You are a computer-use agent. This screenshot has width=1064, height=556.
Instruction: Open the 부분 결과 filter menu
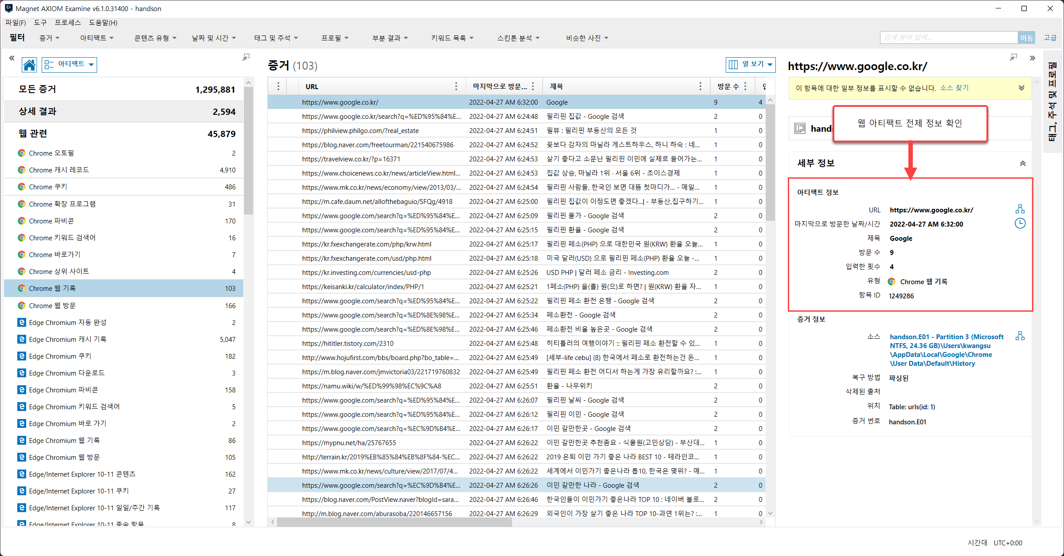point(390,38)
